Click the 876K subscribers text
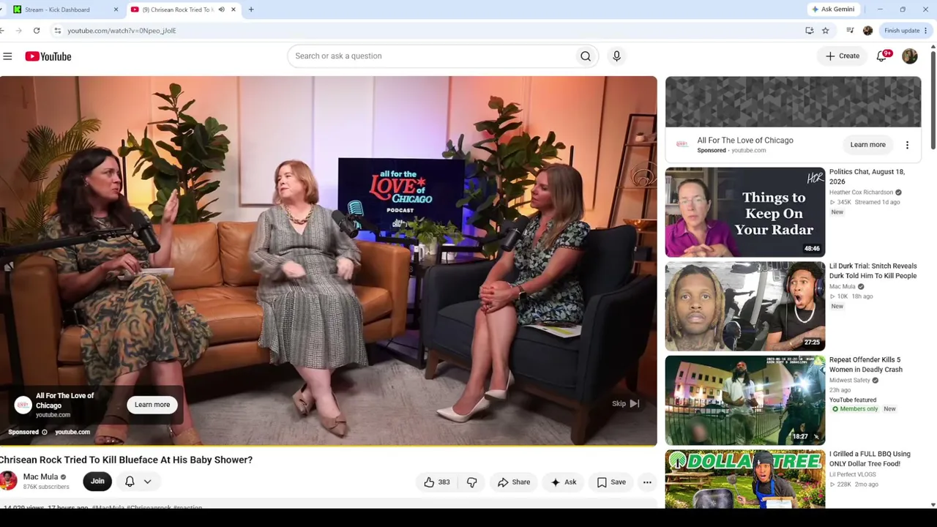 click(46, 487)
